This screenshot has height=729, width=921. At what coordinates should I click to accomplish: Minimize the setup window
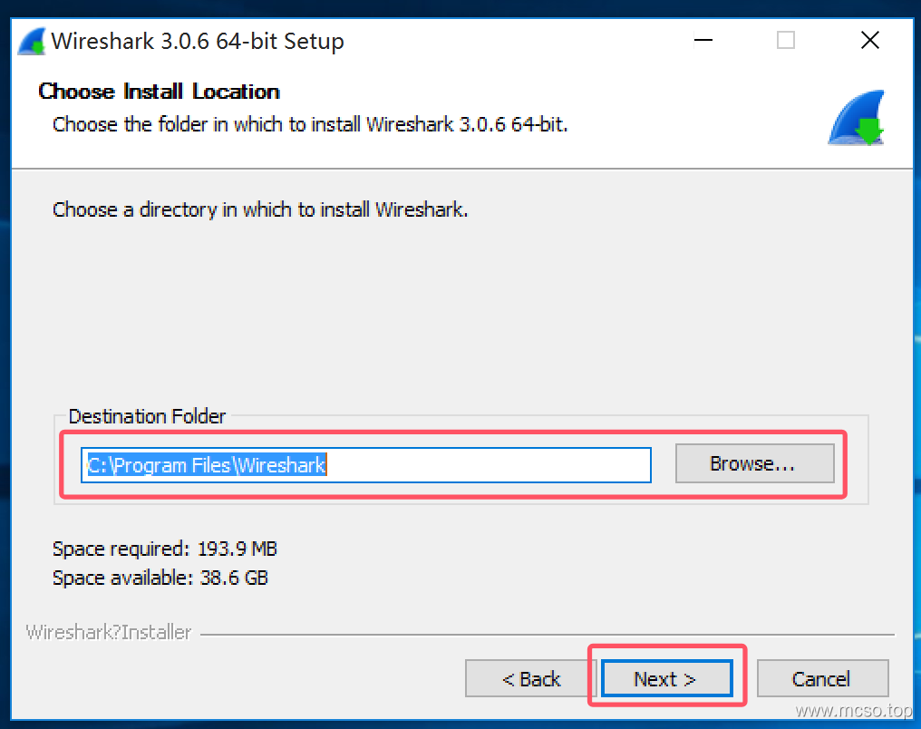[x=703, y=41]
